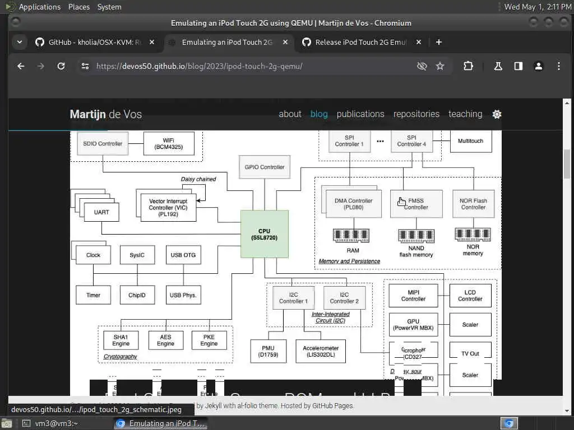
Task: Open the repositories navigation link
Action: coord(416,114)
